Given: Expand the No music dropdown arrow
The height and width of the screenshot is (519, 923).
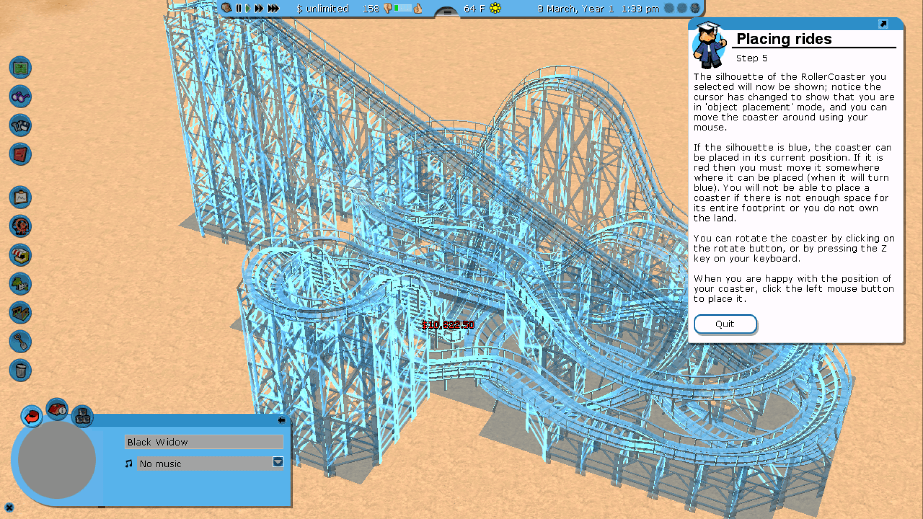Looking at the screenshot, I should click(x=278, y=462).
